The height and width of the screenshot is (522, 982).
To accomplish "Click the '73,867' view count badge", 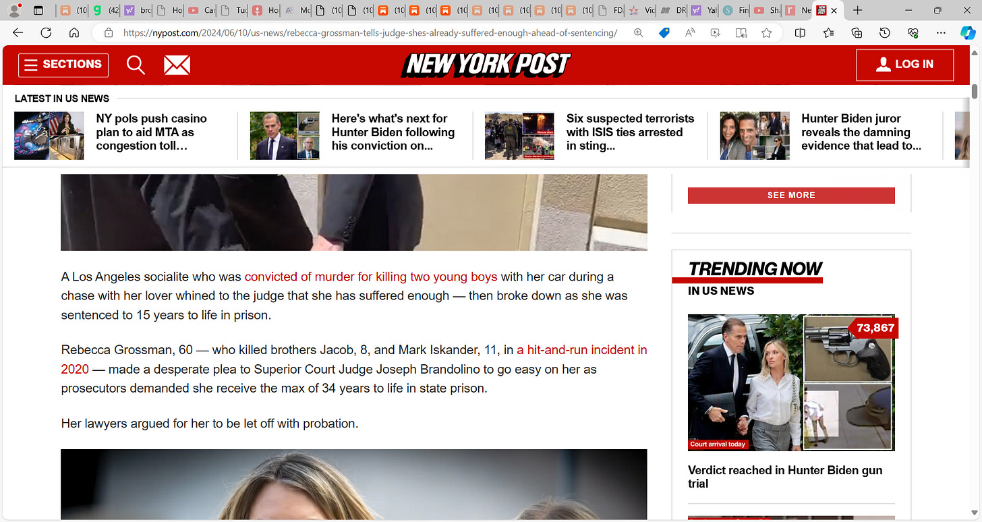I will [x=875, y=328].
